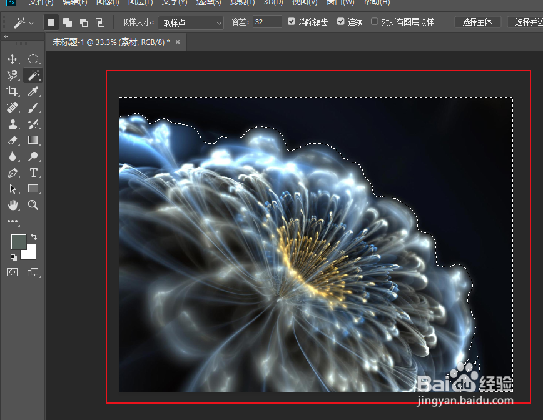This screenshot has width=543, height=420.
Task: Select the Horizontal Type tool
Action: pyautogui.click(x=33, y=172)
